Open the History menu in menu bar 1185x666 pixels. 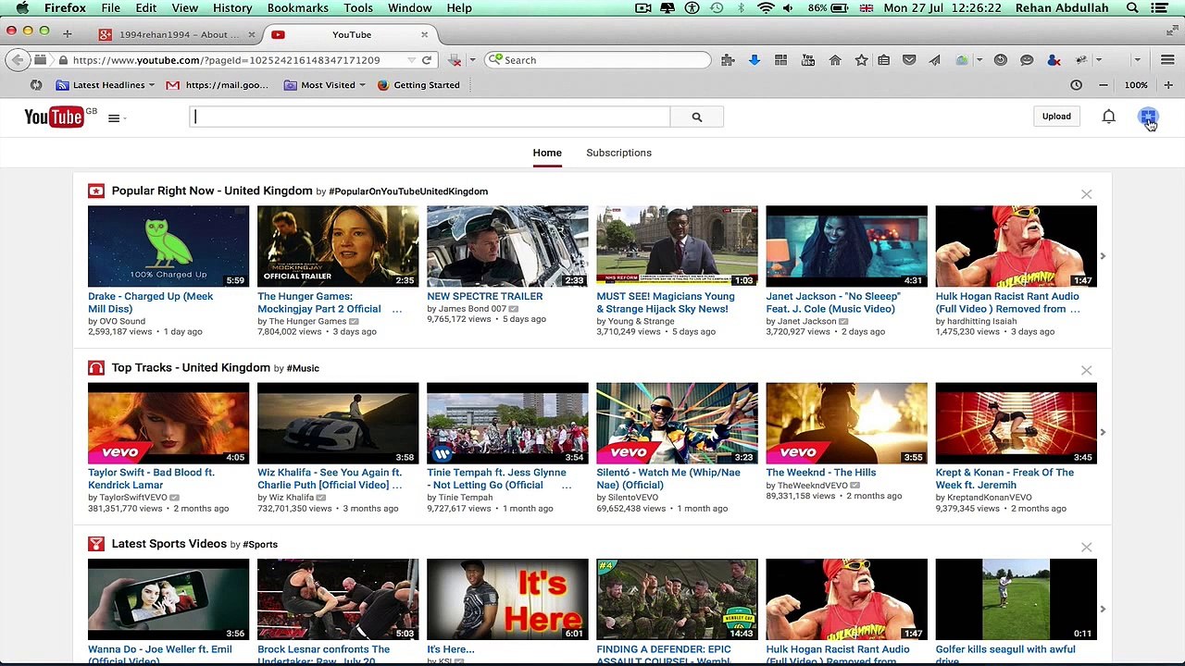coord(232,8)
